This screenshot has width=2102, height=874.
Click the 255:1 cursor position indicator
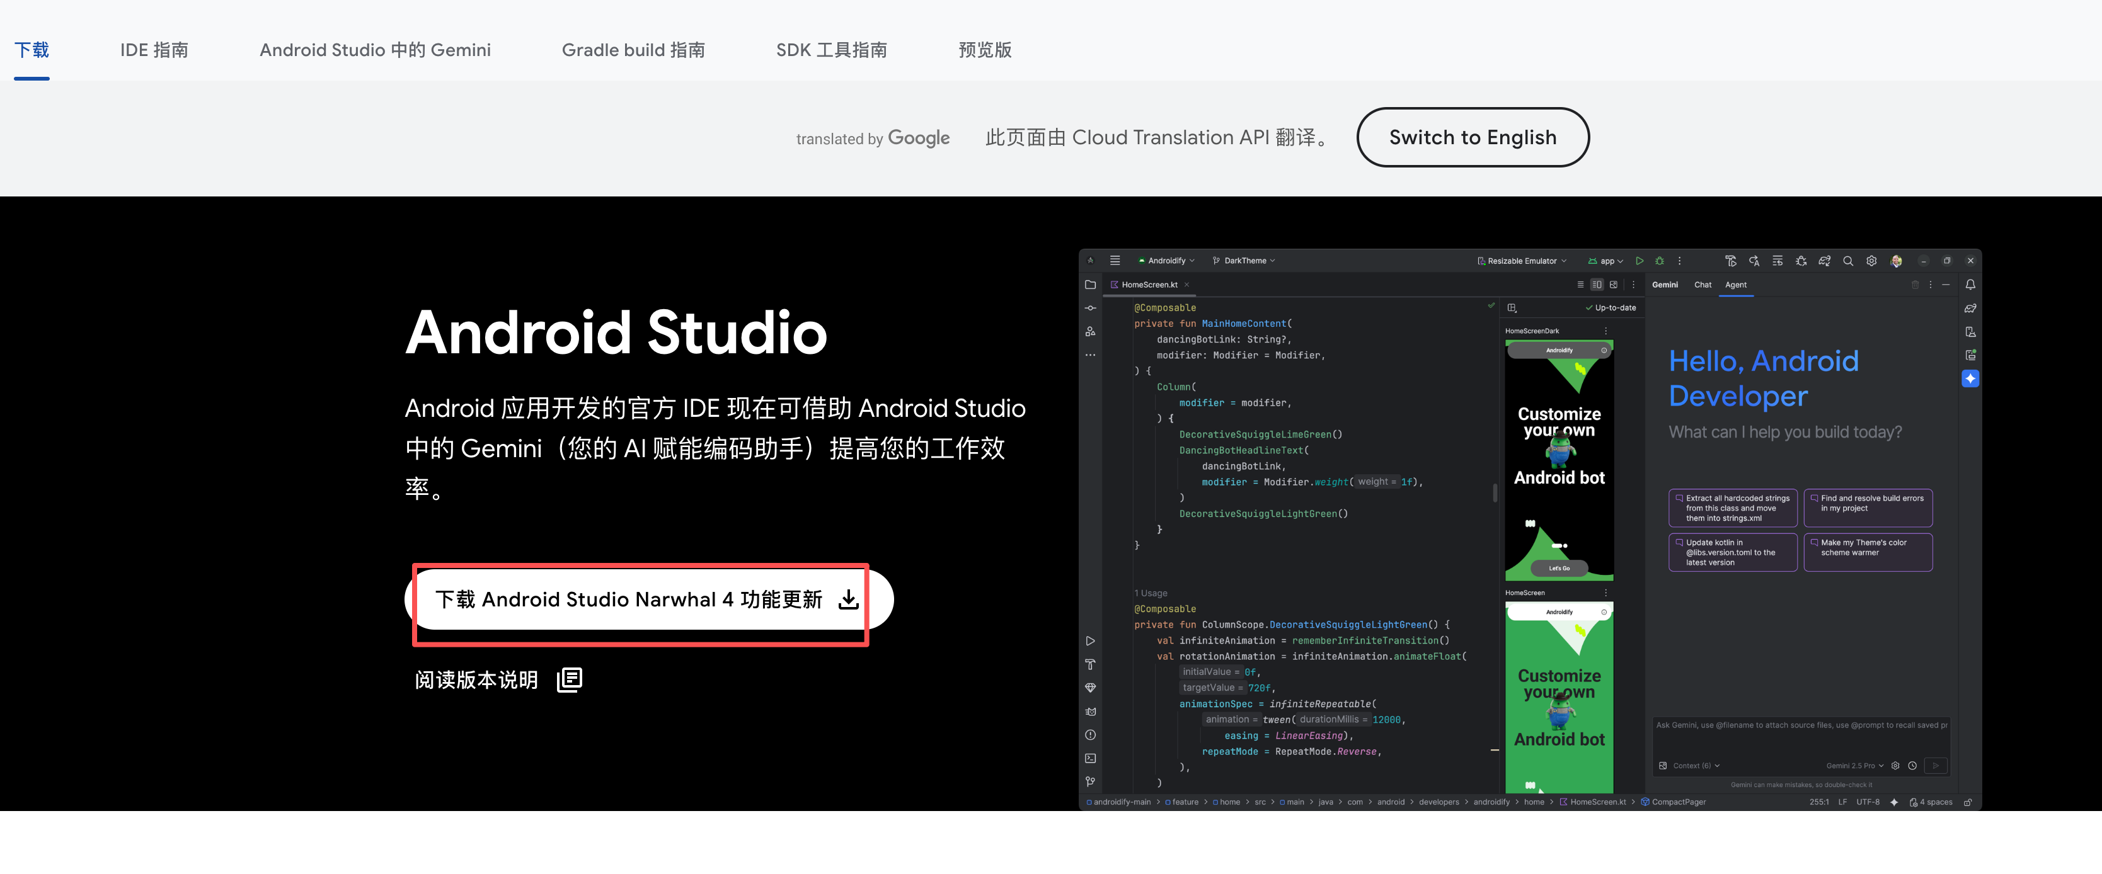click(x=1819, y=802)
